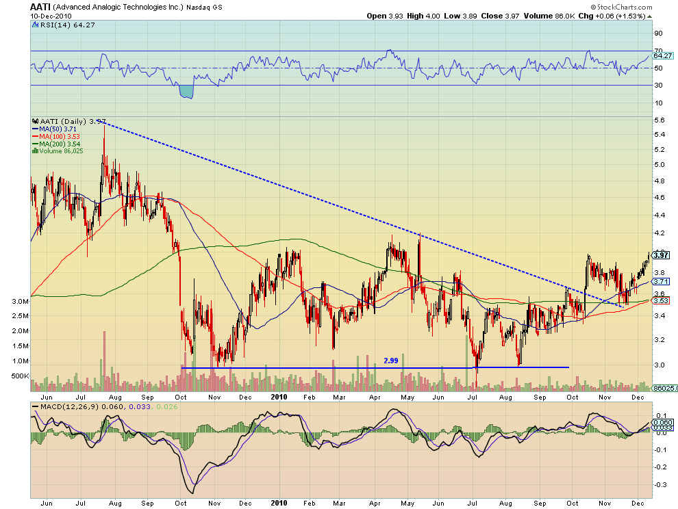Image resolution: width=678 pixels, height=509 pixels.
Task: Click the green MA(200) line swatch
Action: 36,144
